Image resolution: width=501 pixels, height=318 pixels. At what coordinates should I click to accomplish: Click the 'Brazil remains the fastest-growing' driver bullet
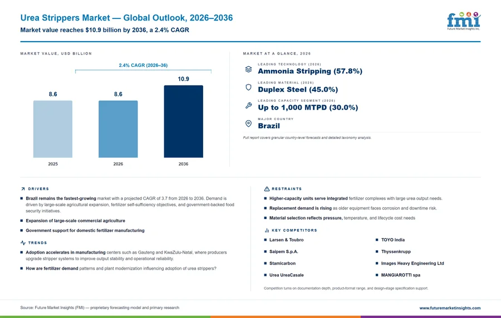click(130, 205)
